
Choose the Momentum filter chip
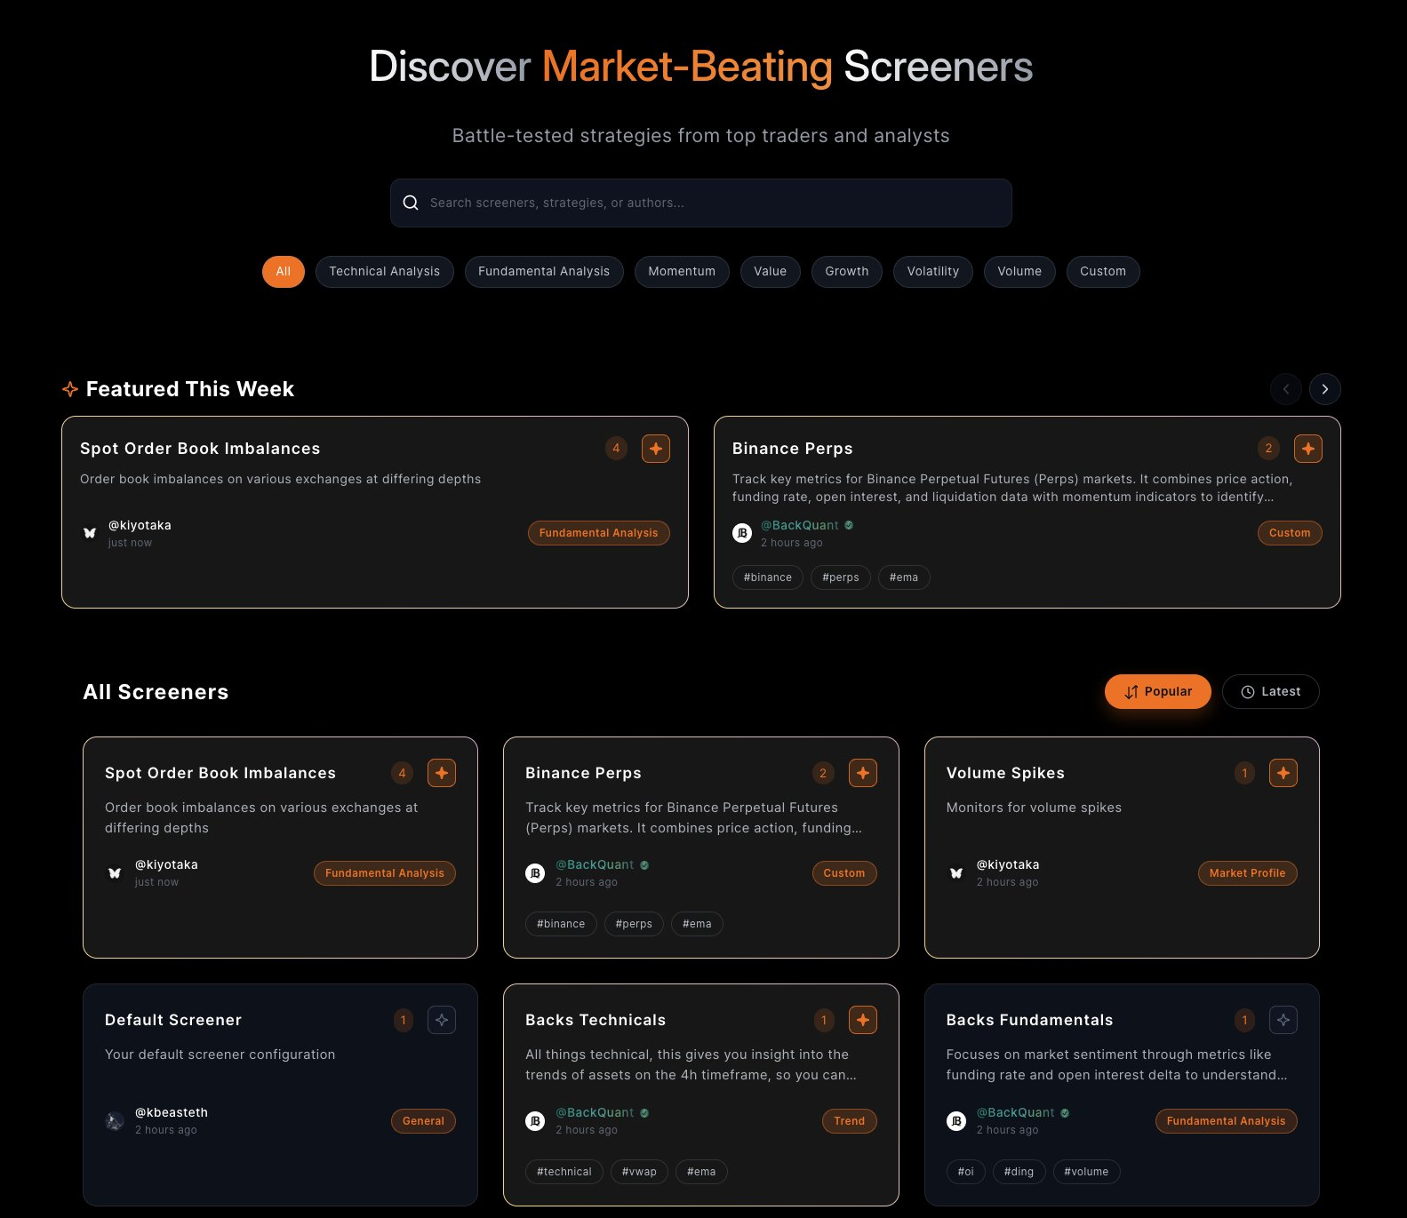click(682, 272)
